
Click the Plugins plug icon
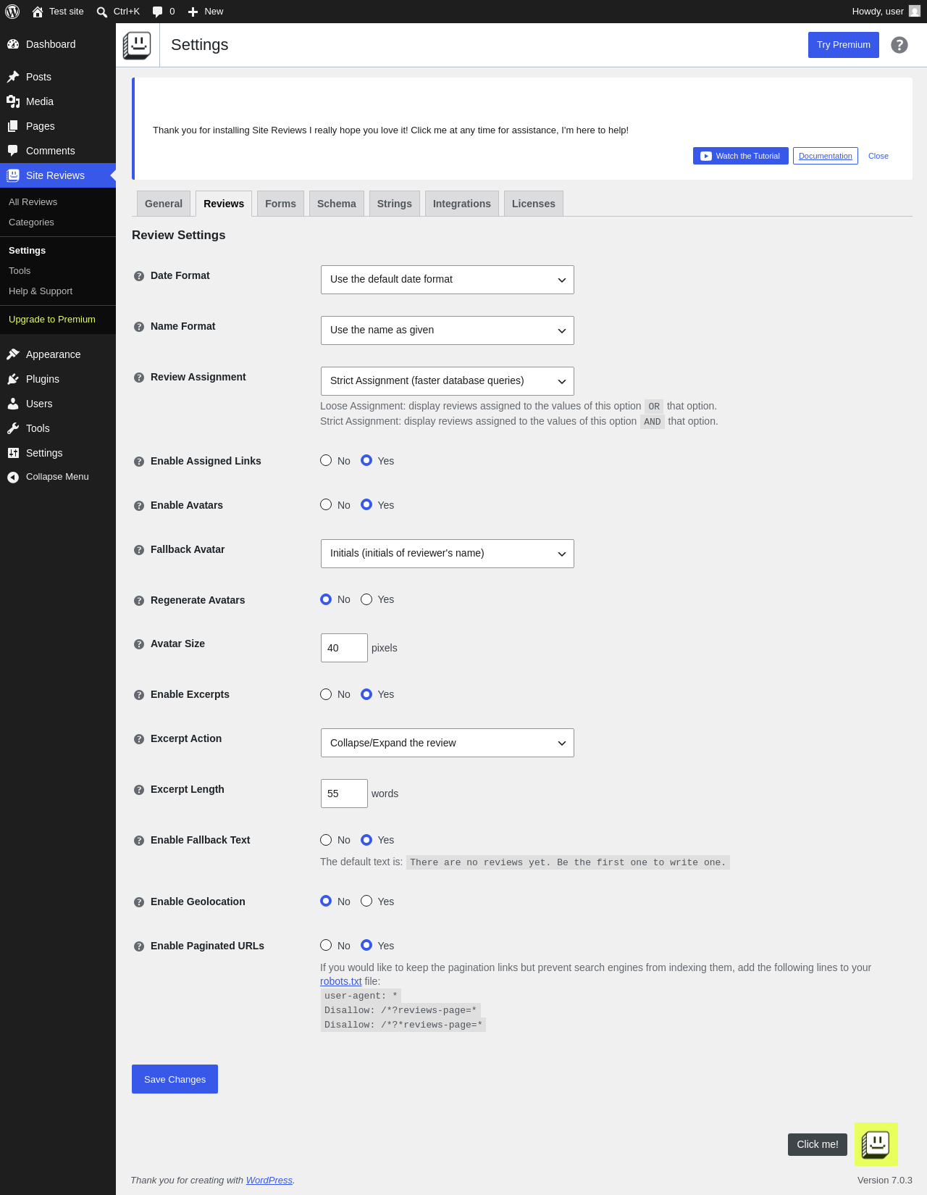pyautogui.click(x=13, y=379)
